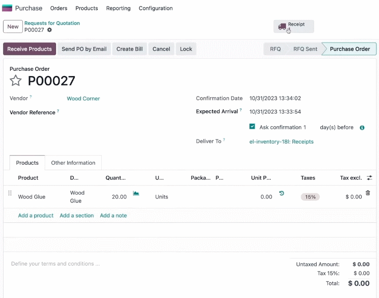
Task: Mark P00027 as favorite with the star
Action: [x=16, y=80]
